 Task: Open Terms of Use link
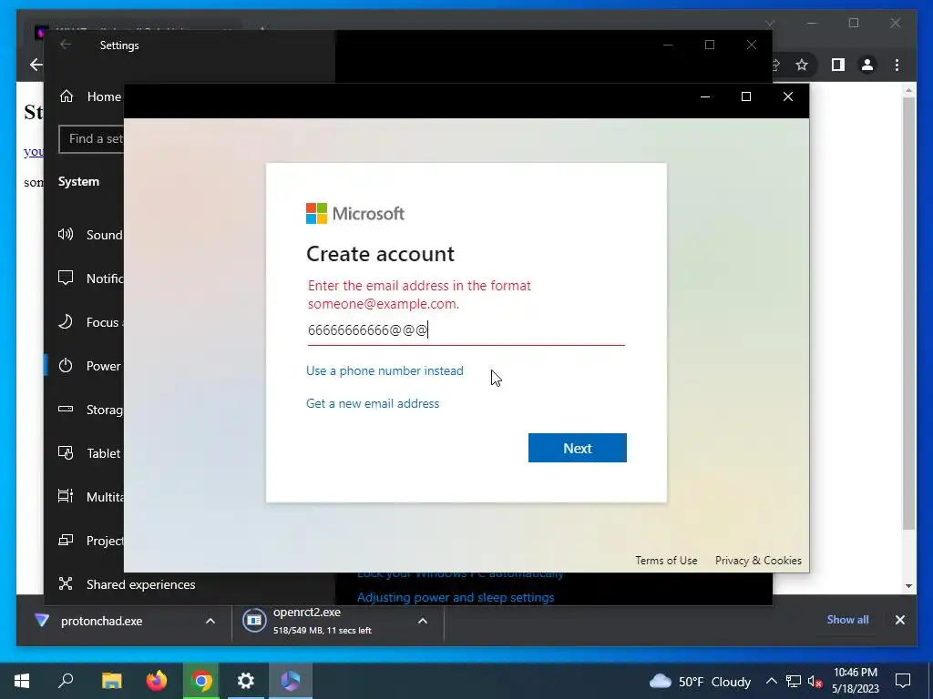click(x=666, y=560)
